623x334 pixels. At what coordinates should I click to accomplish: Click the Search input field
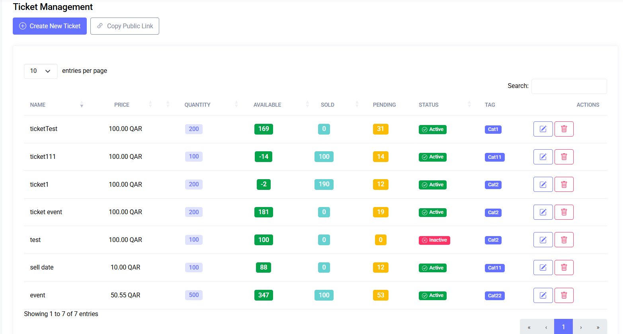tap(569, 86)
